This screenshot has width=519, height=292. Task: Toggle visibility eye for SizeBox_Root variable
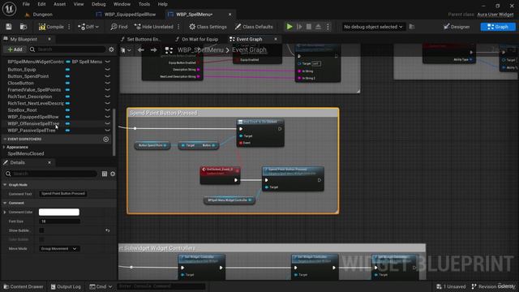point(108,110)
